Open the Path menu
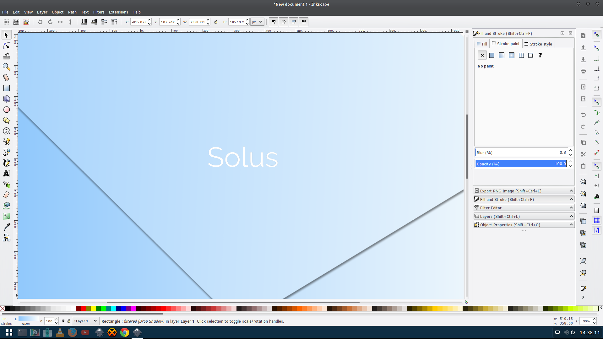Image resolution: width=603 pixels, height=339 pixels. point(72,12)
